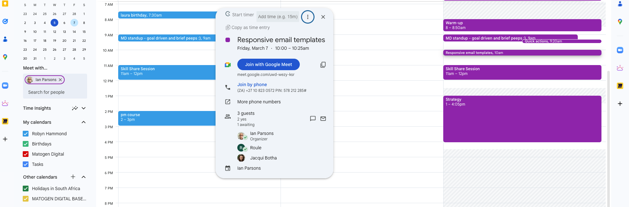
Task: Click the Join by phone link
Action: pos(252,85)
